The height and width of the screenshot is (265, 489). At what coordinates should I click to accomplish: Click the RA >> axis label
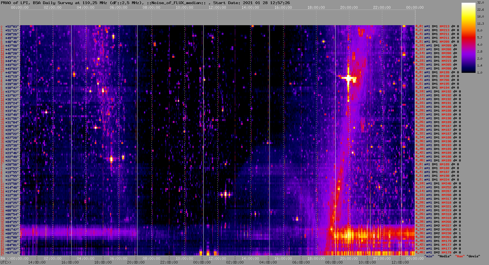[x=5, y=258]
